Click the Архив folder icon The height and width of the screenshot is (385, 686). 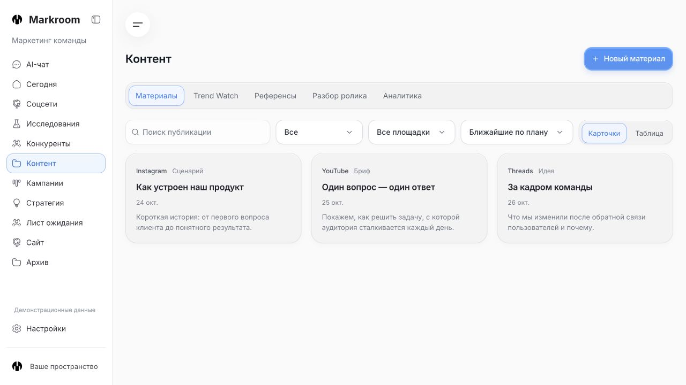click(x=17, y=263)
